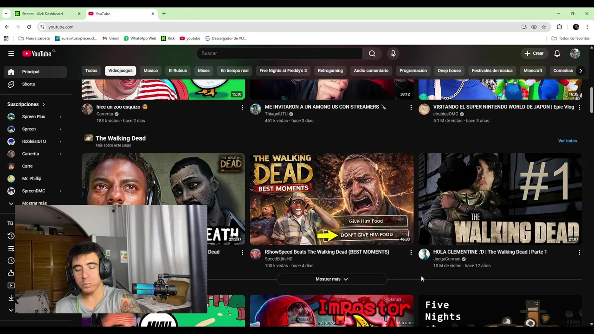
Task: Open The Walking Dead game heading
Action: [121, 138]
